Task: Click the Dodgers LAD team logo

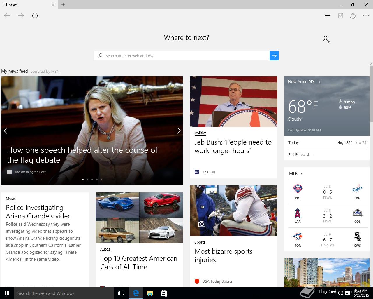Action: tap(357, 189)
